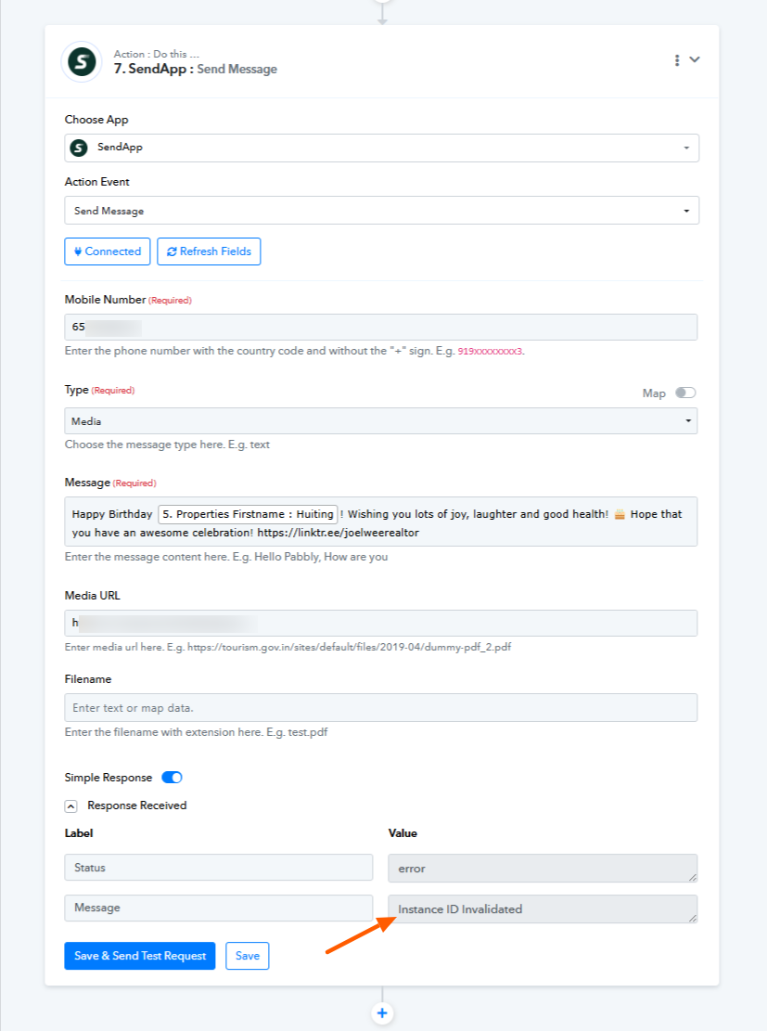This screenshot has width=767, height=1031.
Task: Toggle the Map switch for Type
Action: click(x=685, y=393)
